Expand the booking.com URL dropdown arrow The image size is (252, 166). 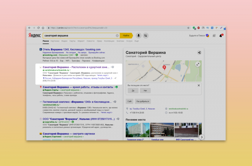coord(74,55)
